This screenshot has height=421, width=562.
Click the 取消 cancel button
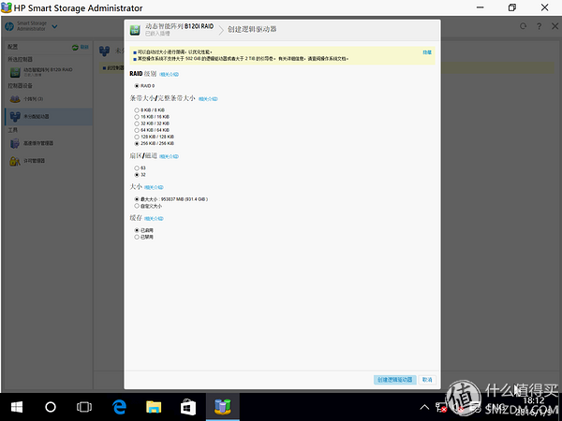427,380
